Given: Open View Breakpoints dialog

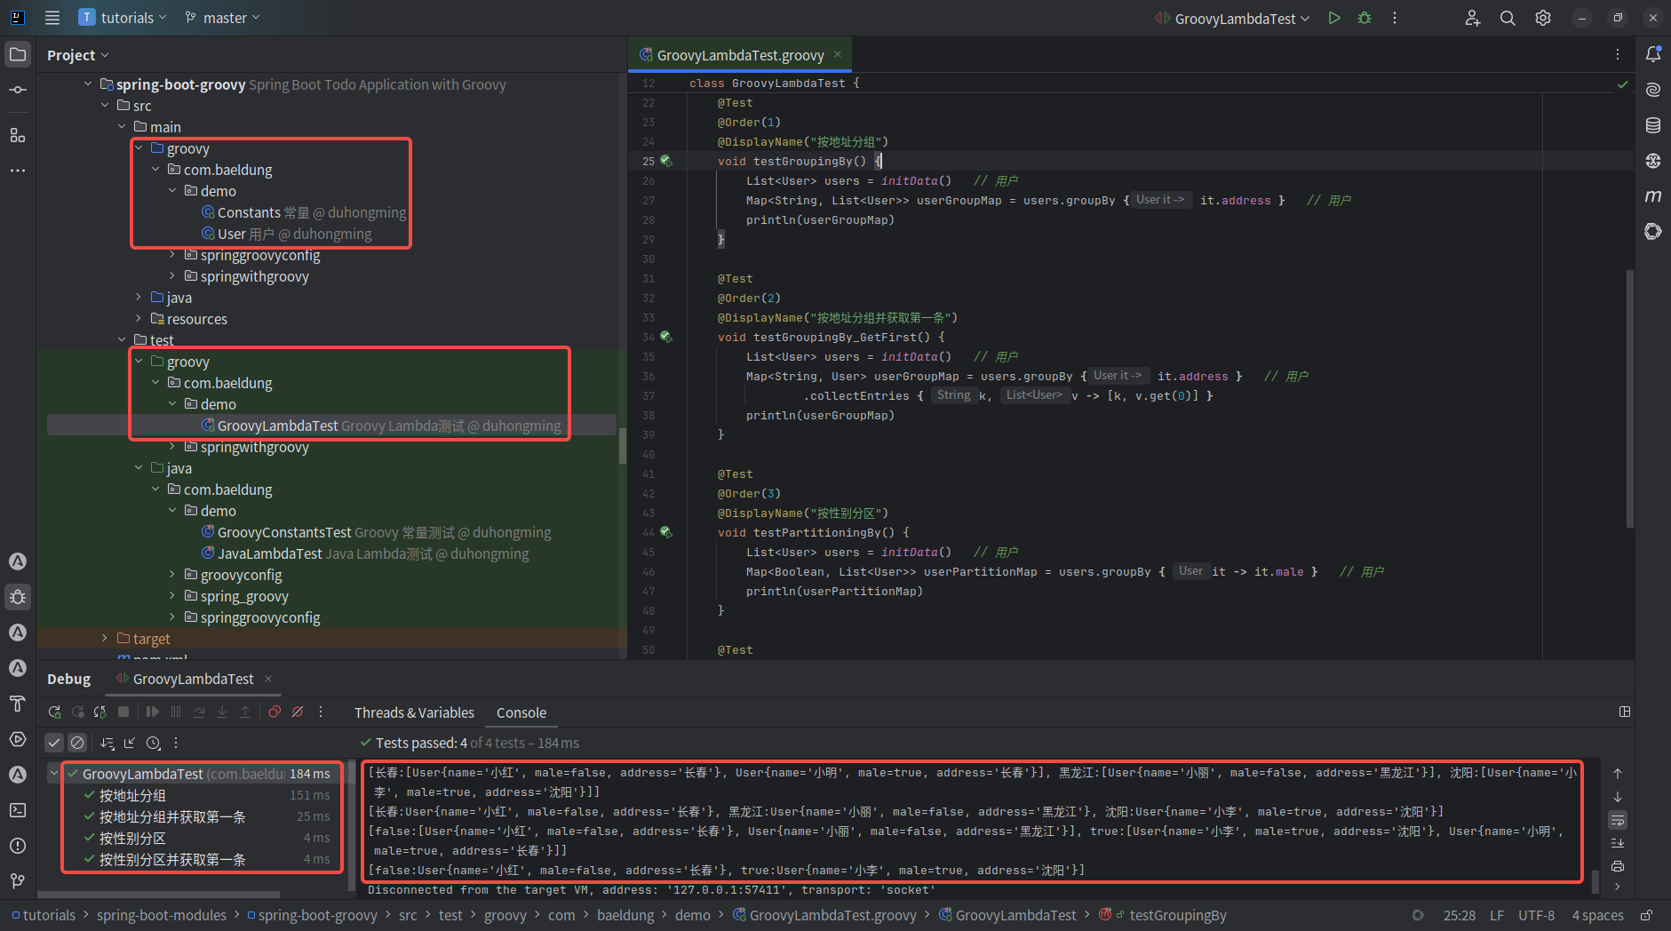Looking at the screenshot, I should 275,712.
